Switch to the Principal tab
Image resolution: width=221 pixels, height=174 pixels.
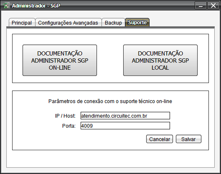tap(22, 23)
